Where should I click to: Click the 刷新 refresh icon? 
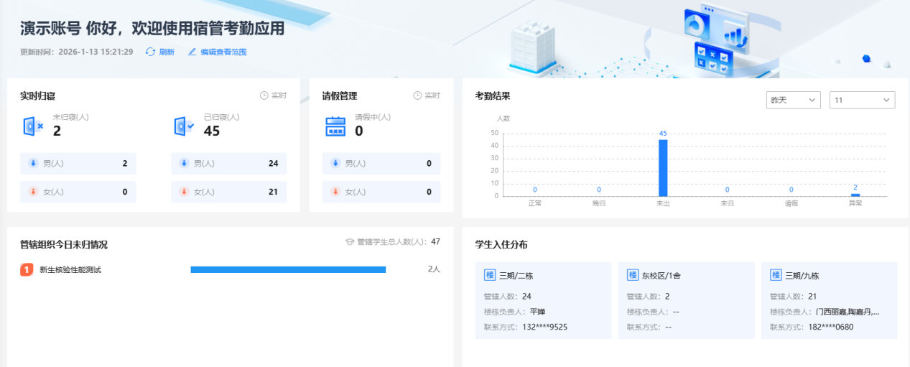click(x=150, y=52)
